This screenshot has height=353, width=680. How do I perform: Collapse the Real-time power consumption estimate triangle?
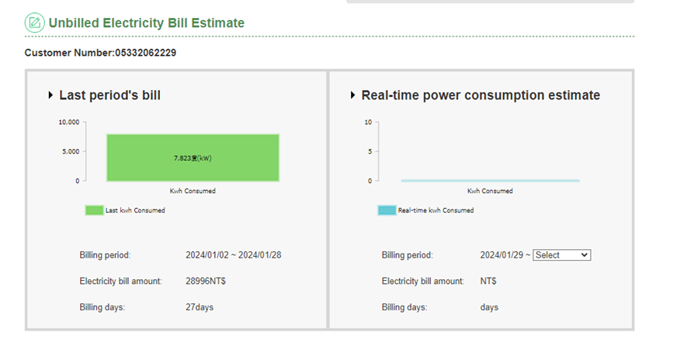(x=352, y=95)
